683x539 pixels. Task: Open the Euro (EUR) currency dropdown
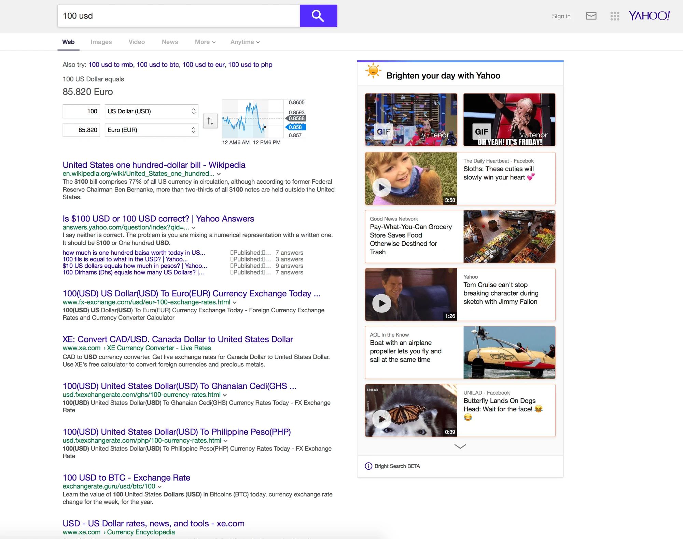(151, 130)
